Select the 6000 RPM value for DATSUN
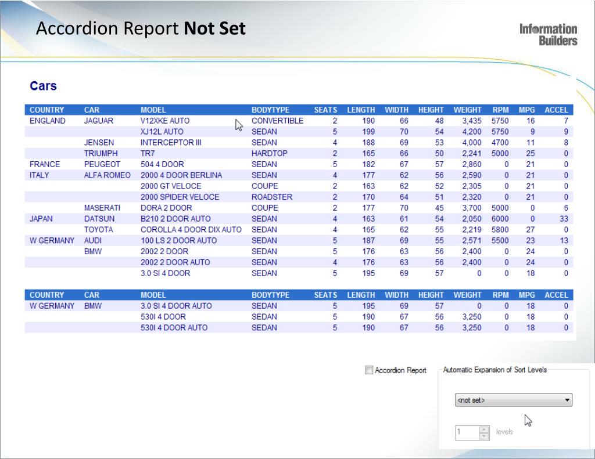 point(500,219)
